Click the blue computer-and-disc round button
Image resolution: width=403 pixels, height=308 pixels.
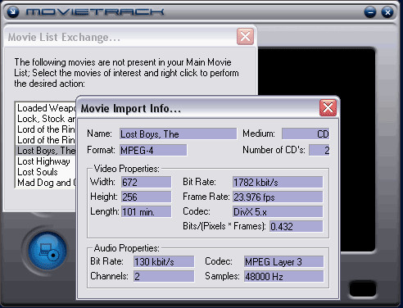[48, 251]
